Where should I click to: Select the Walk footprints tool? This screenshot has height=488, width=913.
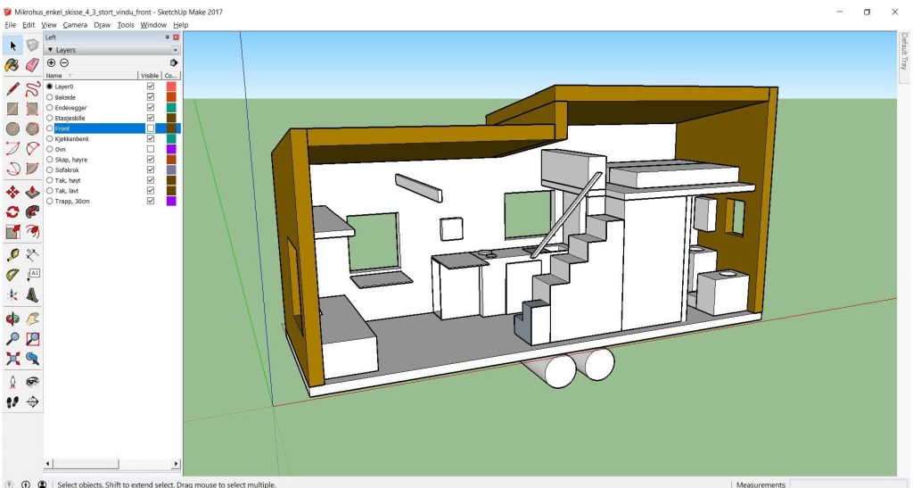[12, 401]
